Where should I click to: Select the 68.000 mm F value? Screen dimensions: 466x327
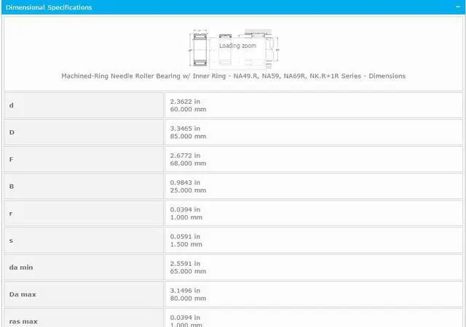(188, 163)
